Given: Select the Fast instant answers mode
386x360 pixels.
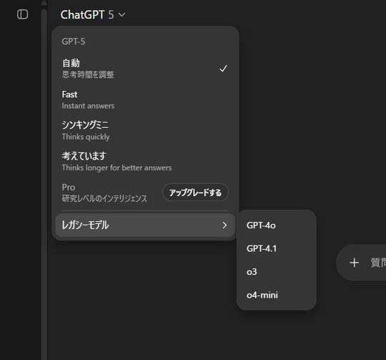Looking at the screenshot, I should click(x=145, y=99).
